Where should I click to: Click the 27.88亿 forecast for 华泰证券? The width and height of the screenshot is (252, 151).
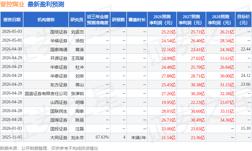(168, 76)
